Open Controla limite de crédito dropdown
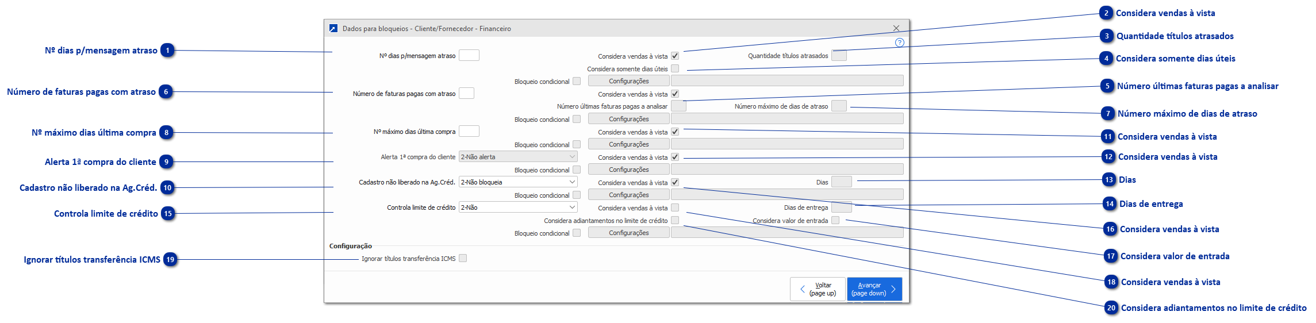The height and width of the screenshot is (323, 1316). click(518, 207)
